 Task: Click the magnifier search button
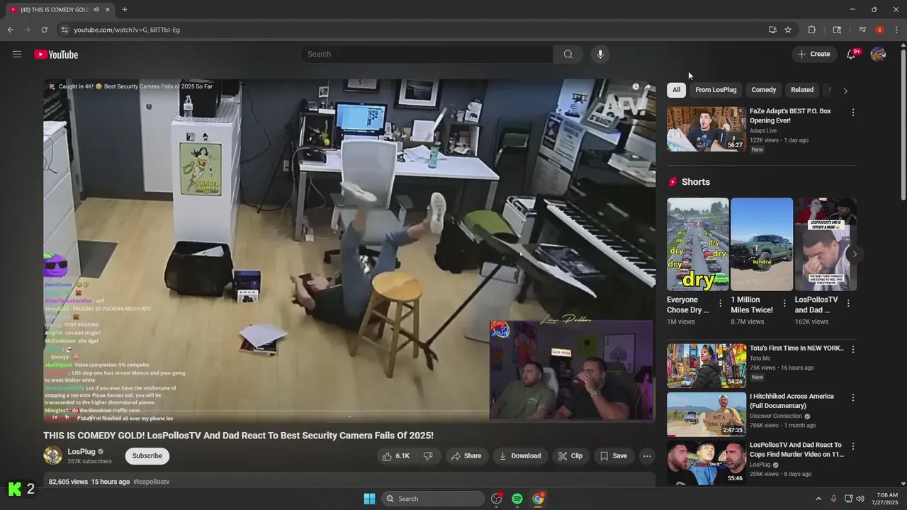coord(568,55)
